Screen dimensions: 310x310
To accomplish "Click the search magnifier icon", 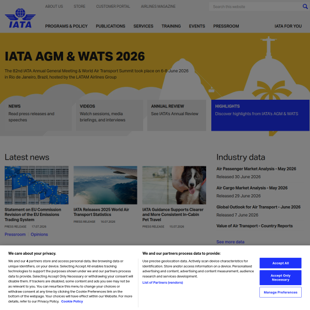I will (x=305, y=7).
